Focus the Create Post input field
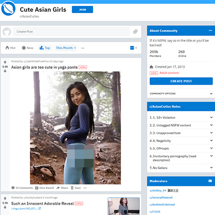 [x=71, y=32]
